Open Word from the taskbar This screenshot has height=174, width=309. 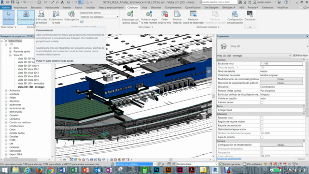[62, 170]
